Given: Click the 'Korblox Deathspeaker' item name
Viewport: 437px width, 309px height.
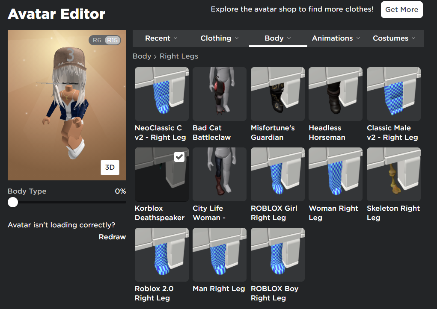Looking at the screenshot, I should (x=160, y=213).
